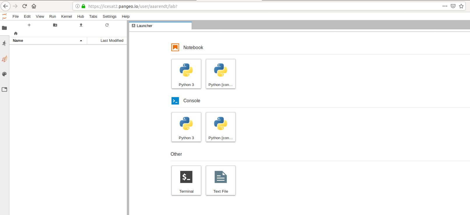Open a new Terminal

click(x=186, y=180)
